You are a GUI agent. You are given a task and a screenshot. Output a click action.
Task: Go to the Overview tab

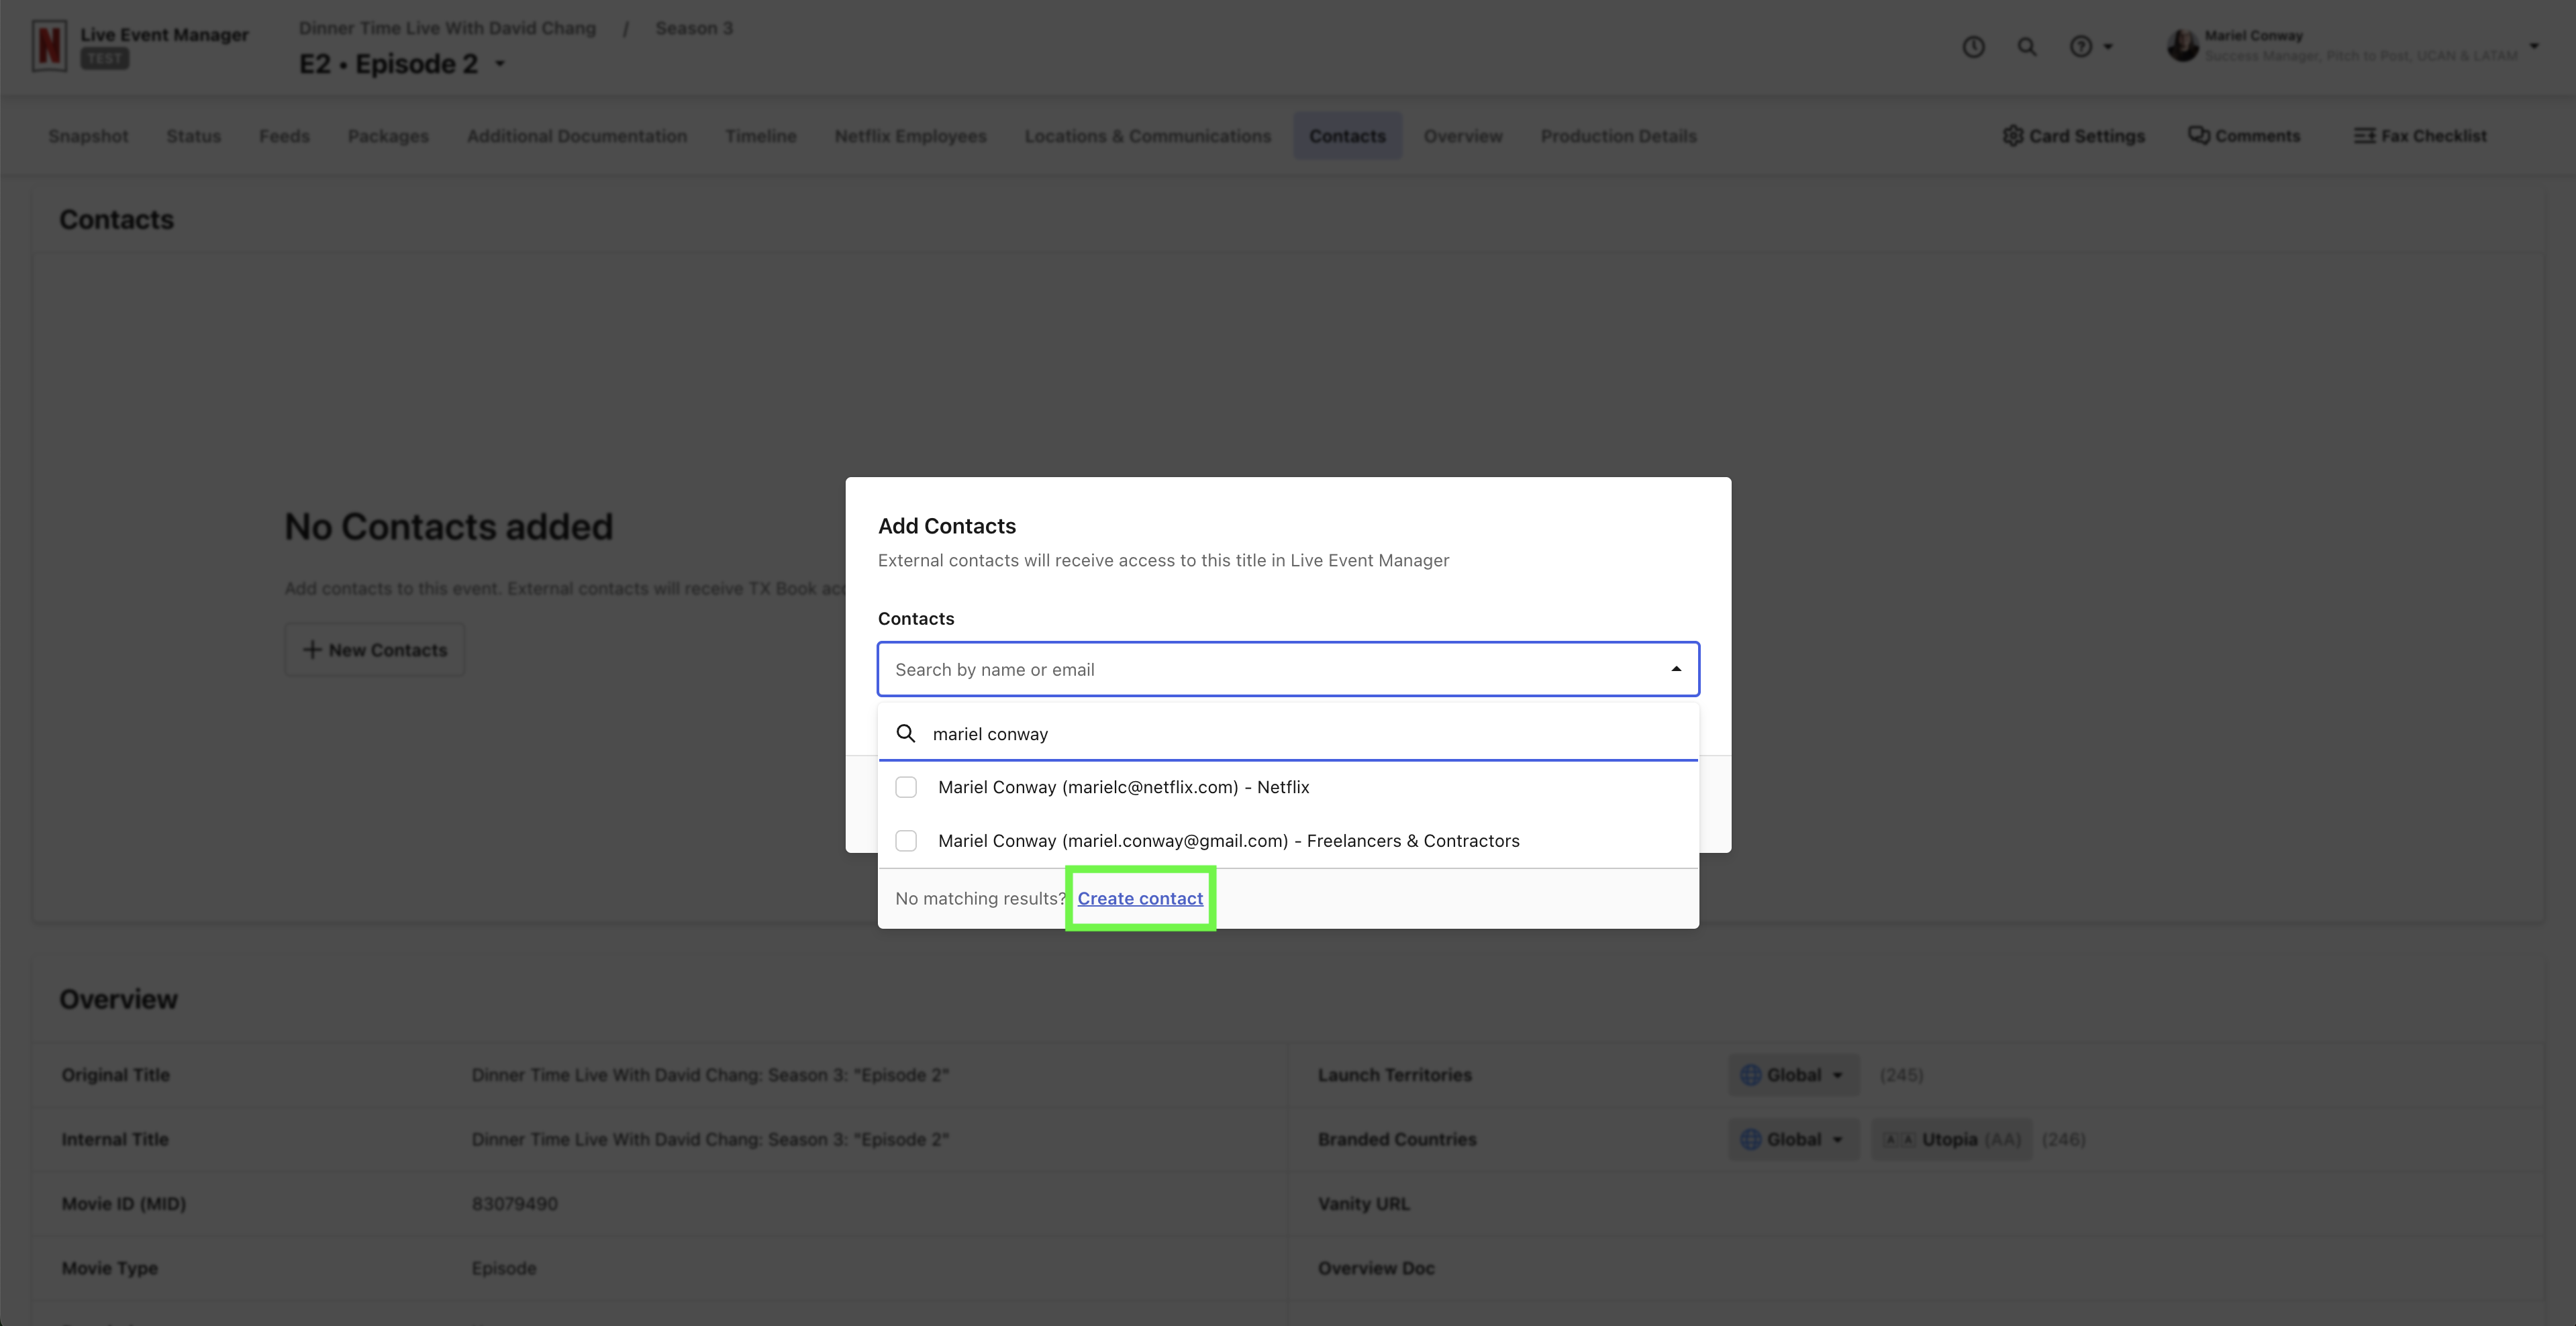[1463, 136]
